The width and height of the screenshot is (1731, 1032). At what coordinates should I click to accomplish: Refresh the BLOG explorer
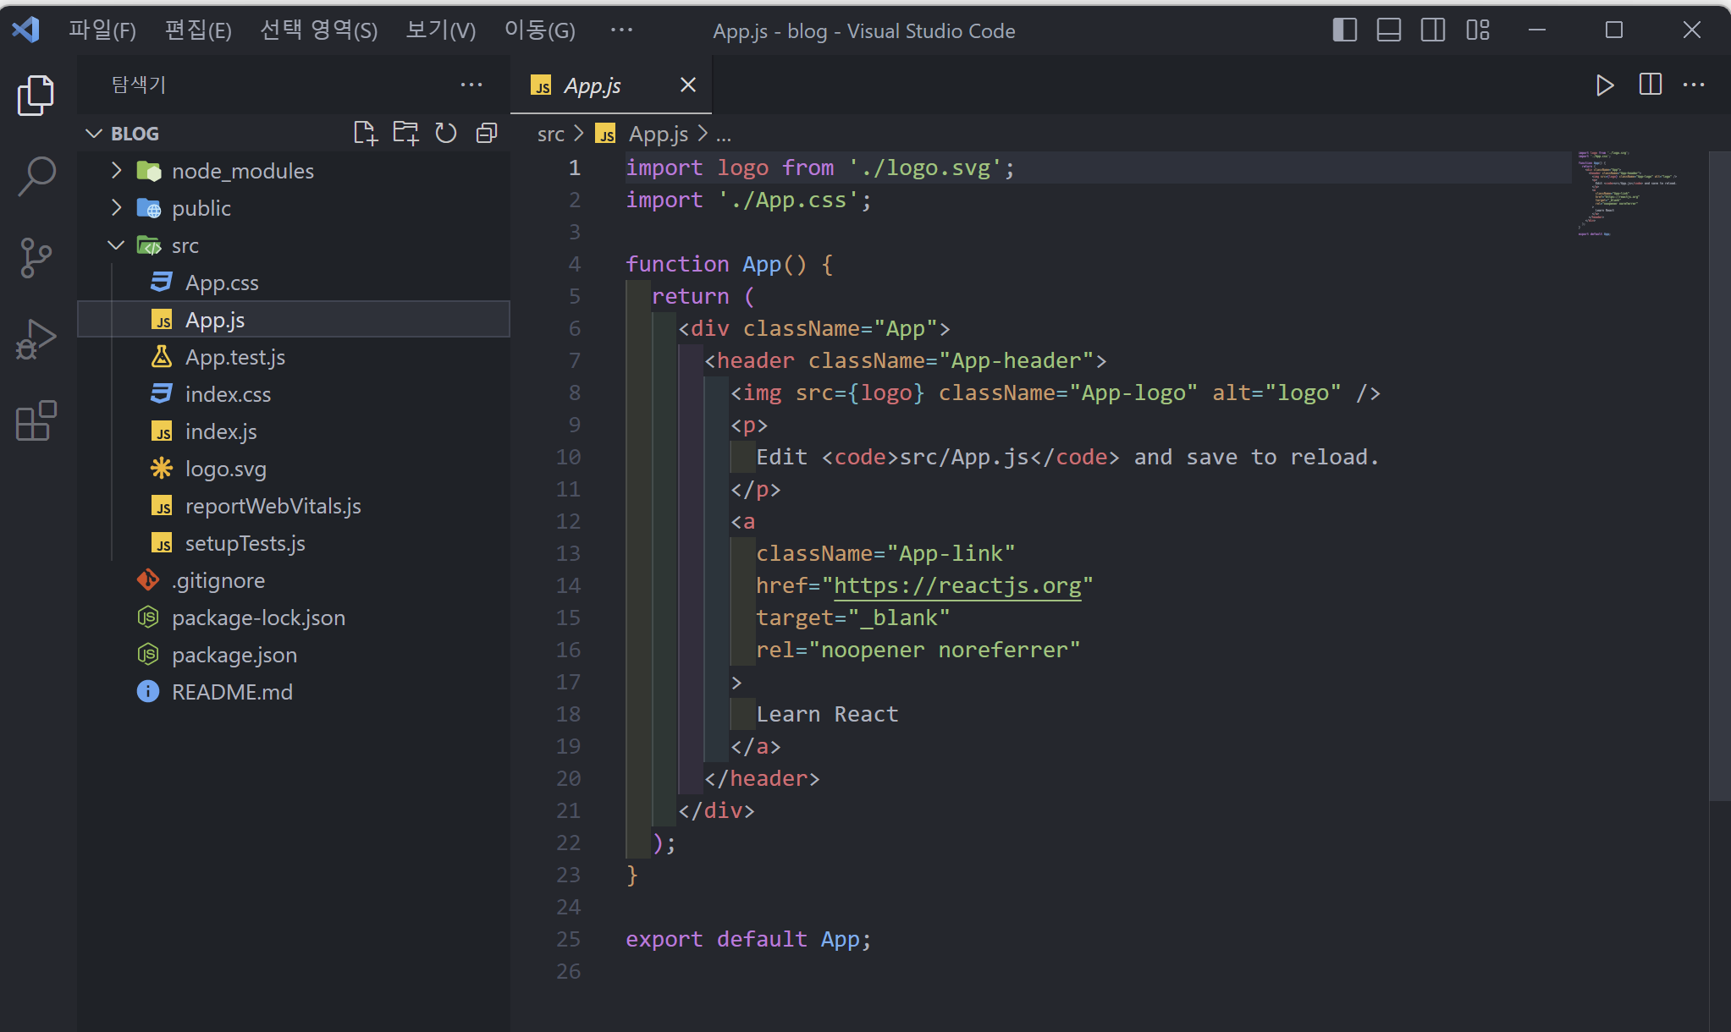point(446,133)
